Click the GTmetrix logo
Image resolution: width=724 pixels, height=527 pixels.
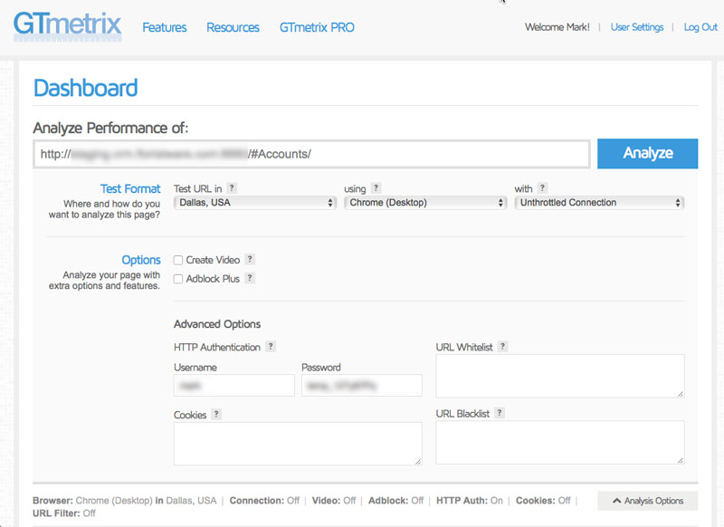[x=67, y=24]
